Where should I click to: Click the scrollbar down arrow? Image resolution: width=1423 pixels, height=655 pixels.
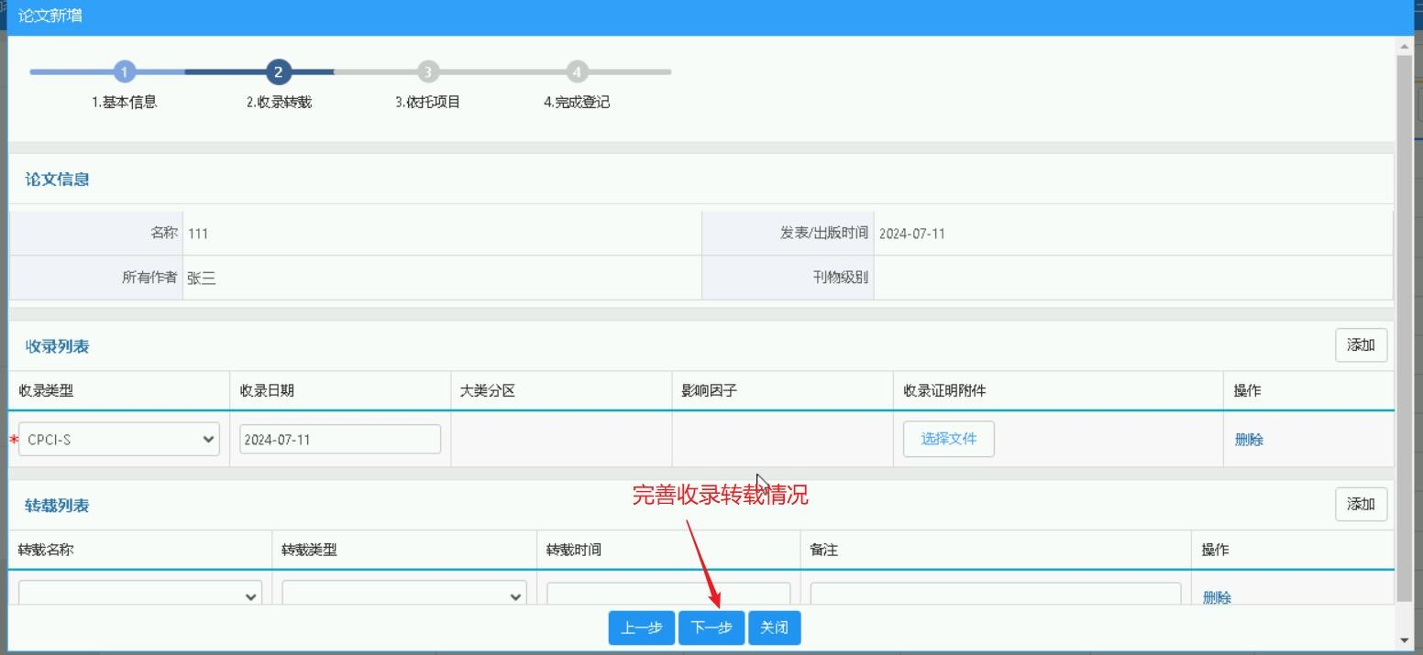1404,640
